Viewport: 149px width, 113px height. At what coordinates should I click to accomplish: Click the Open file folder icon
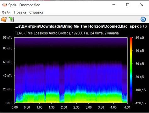tap(4, 19)
